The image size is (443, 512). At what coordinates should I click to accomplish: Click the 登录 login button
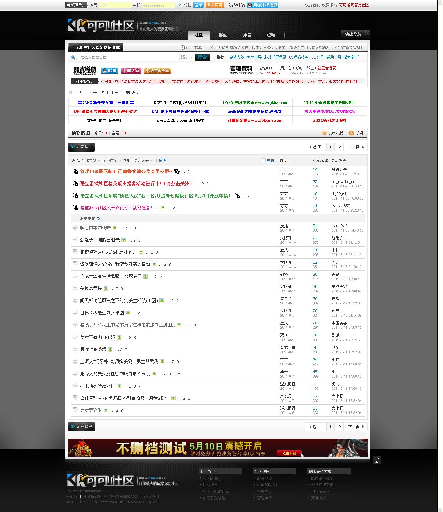(198, 5)
